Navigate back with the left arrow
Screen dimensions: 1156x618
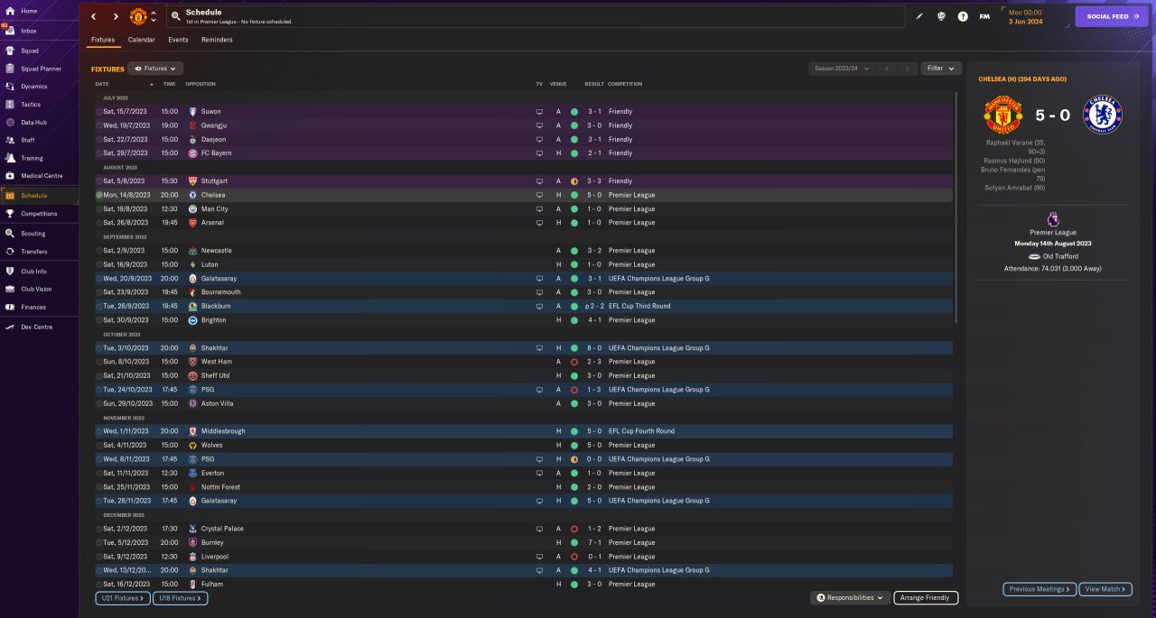tap(93, 16)
